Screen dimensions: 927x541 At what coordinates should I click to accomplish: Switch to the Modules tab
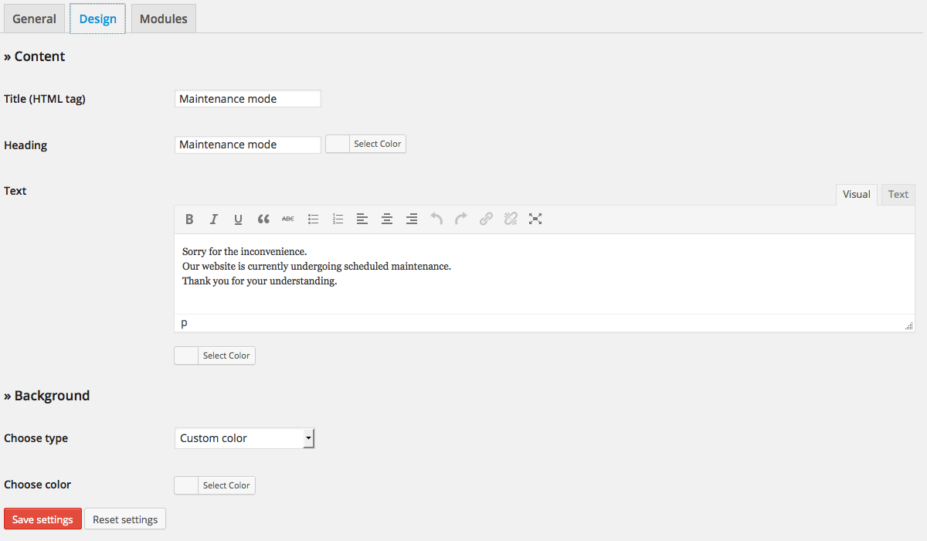point(163,18)
